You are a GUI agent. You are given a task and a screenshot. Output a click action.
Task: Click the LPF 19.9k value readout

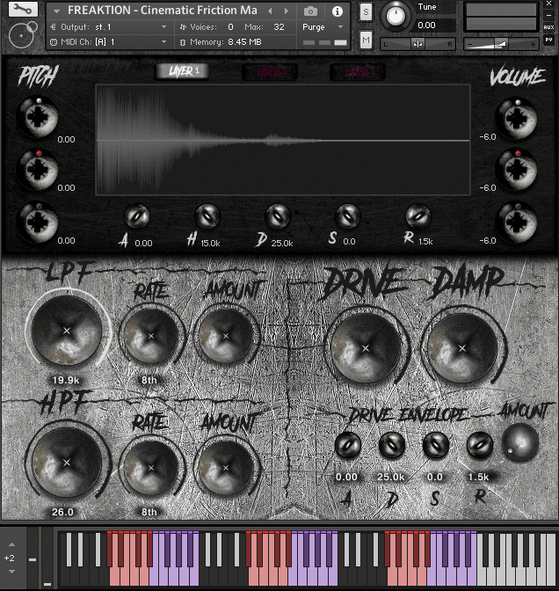66,380
